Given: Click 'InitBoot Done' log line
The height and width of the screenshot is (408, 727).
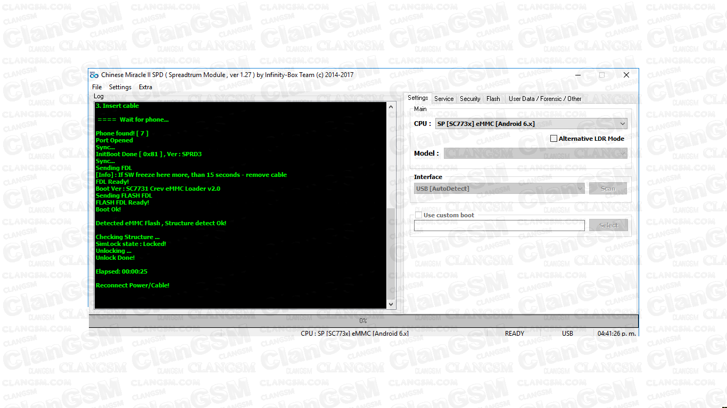Looking at the screenshot, I should point(148,154).
